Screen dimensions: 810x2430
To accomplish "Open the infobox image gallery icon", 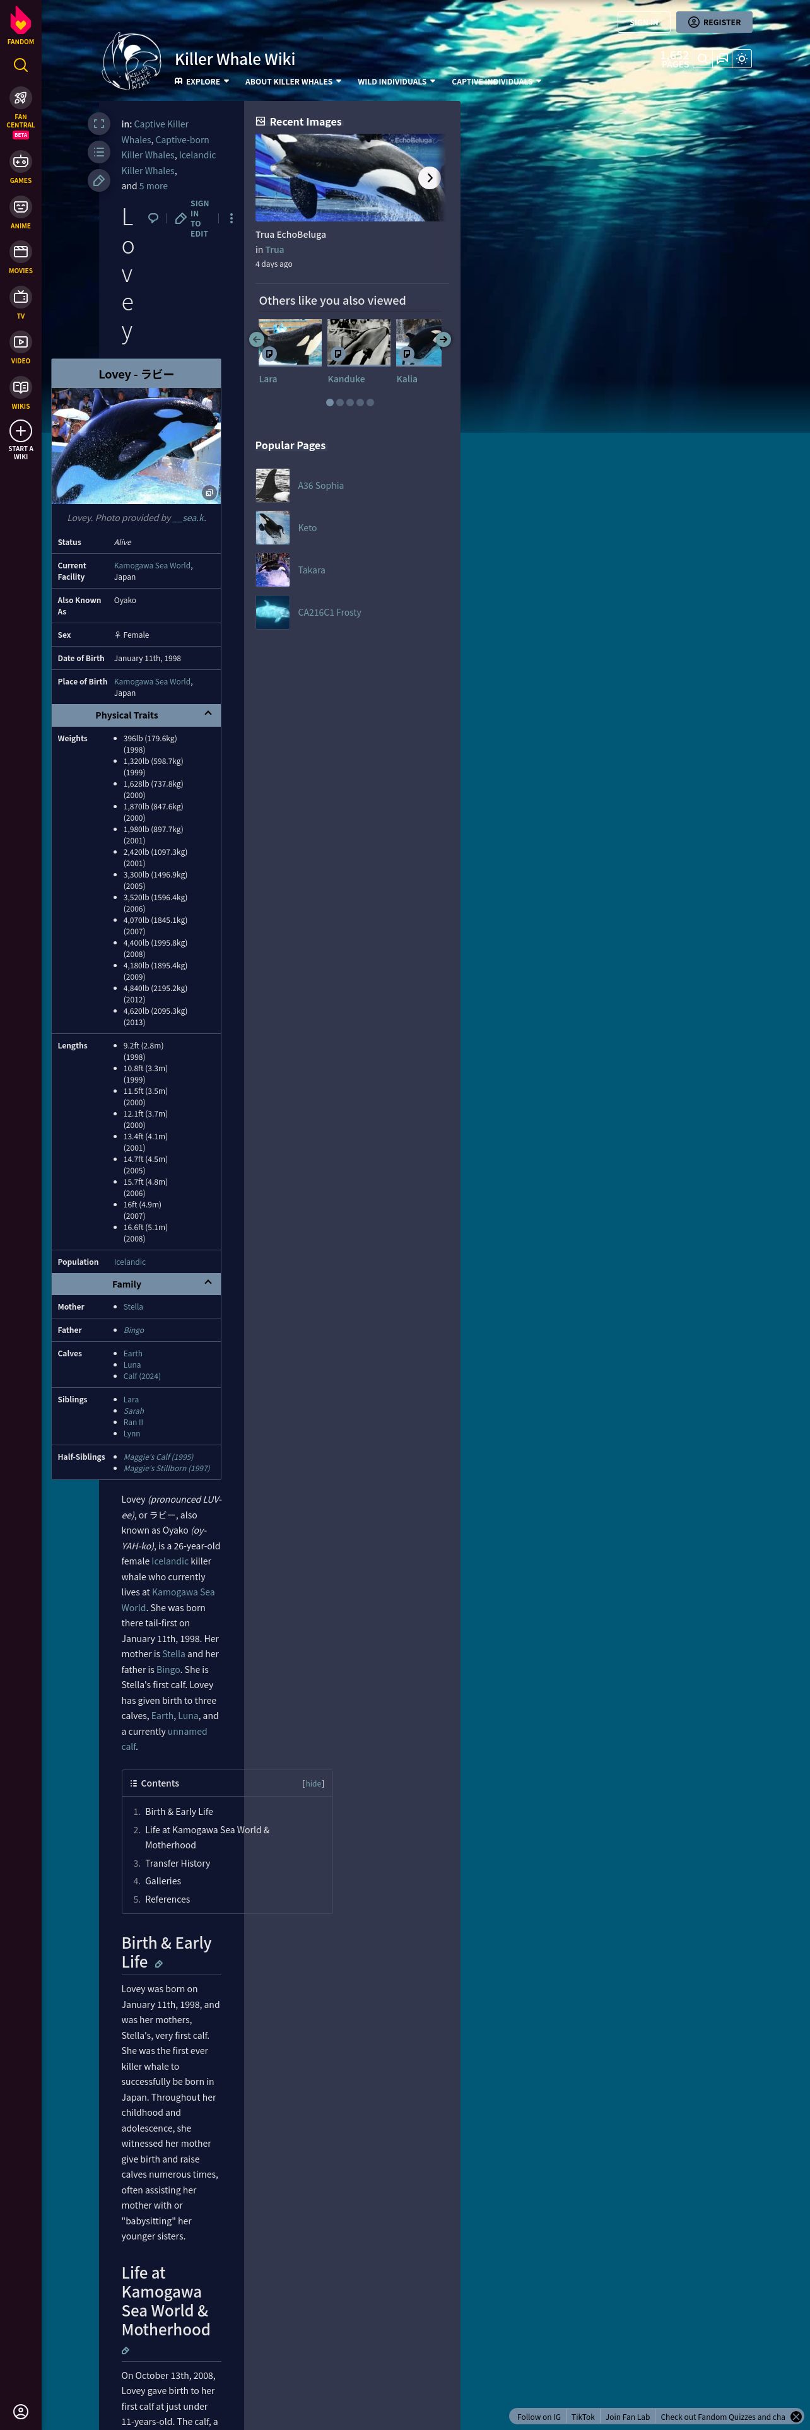I will tap(209, 493).
